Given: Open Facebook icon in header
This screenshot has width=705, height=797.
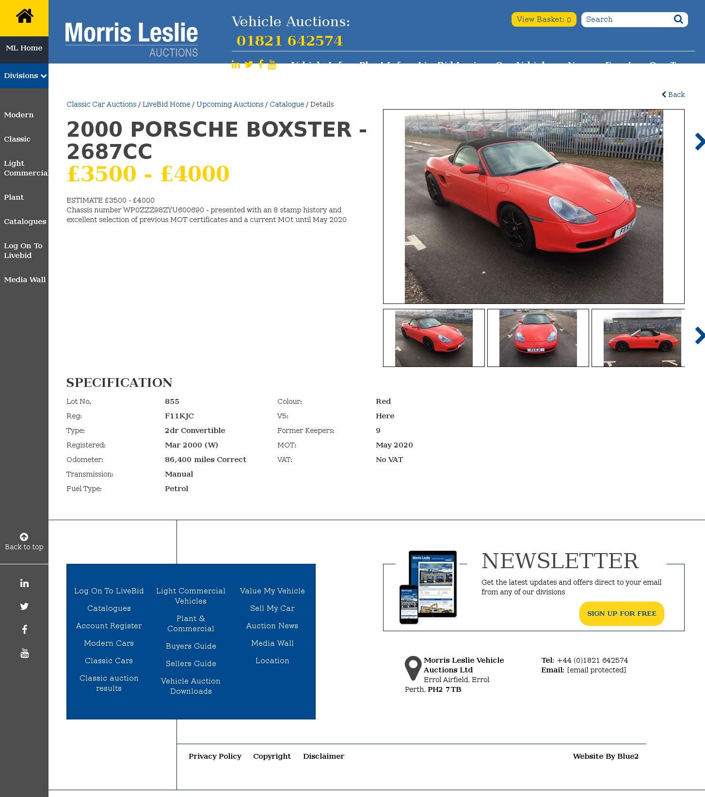Looking at the screenshot, I should [261, 64].
